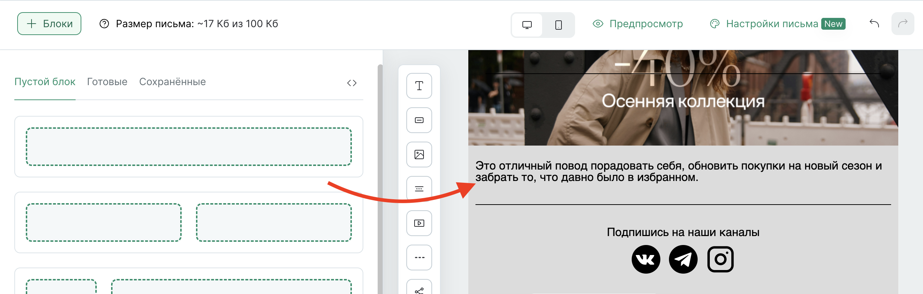Viewport: 923px width, 294px height.
Task: Click the VK social icon
Action: [646, 259]
